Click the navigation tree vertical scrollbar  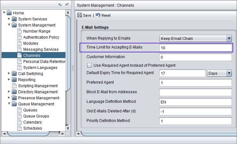pos(68,51)
